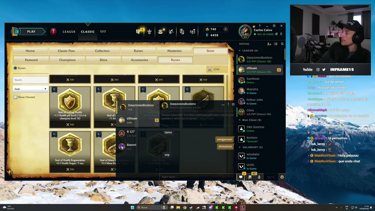Open the clash trophy icon in top bar

149,31
